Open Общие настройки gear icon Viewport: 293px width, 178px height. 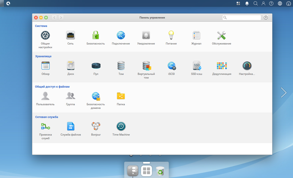(45, 35)
